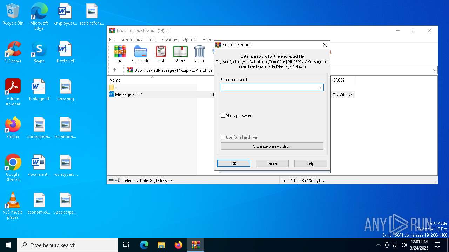This screenshot has height=252, width=449.
Task: Select Message.eml file in archive list
Action: 129,94
